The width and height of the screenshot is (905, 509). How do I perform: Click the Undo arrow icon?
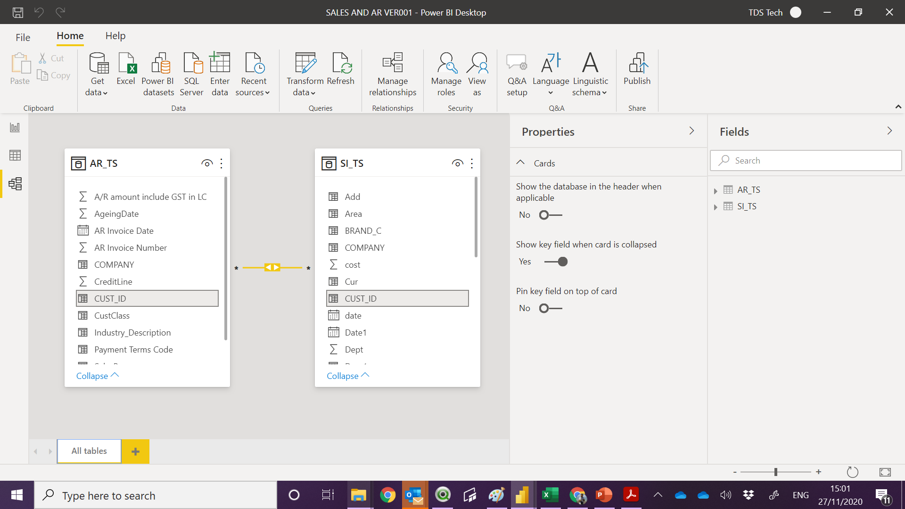click(39, 12)
